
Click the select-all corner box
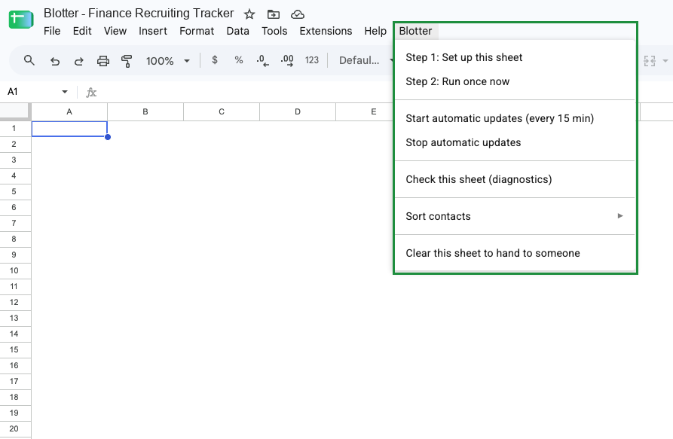click(x=16, y=112)
